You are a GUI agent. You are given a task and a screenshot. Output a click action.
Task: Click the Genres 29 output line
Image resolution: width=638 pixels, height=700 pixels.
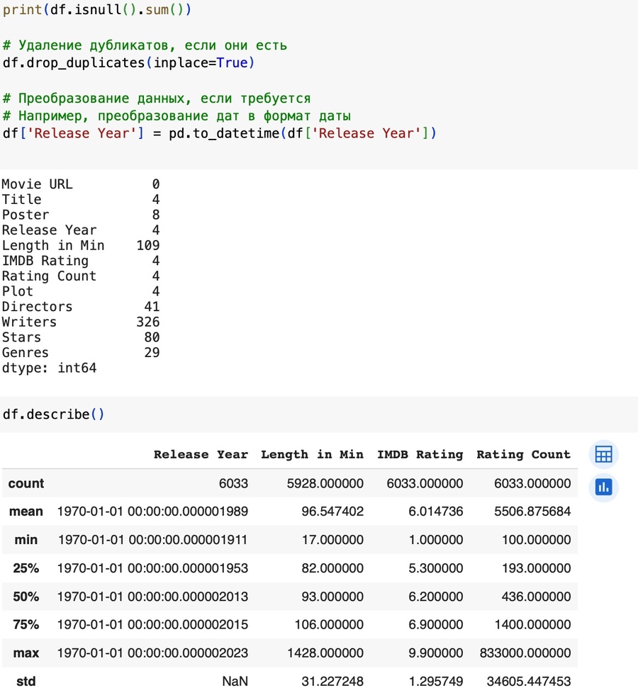pos(81,352)
